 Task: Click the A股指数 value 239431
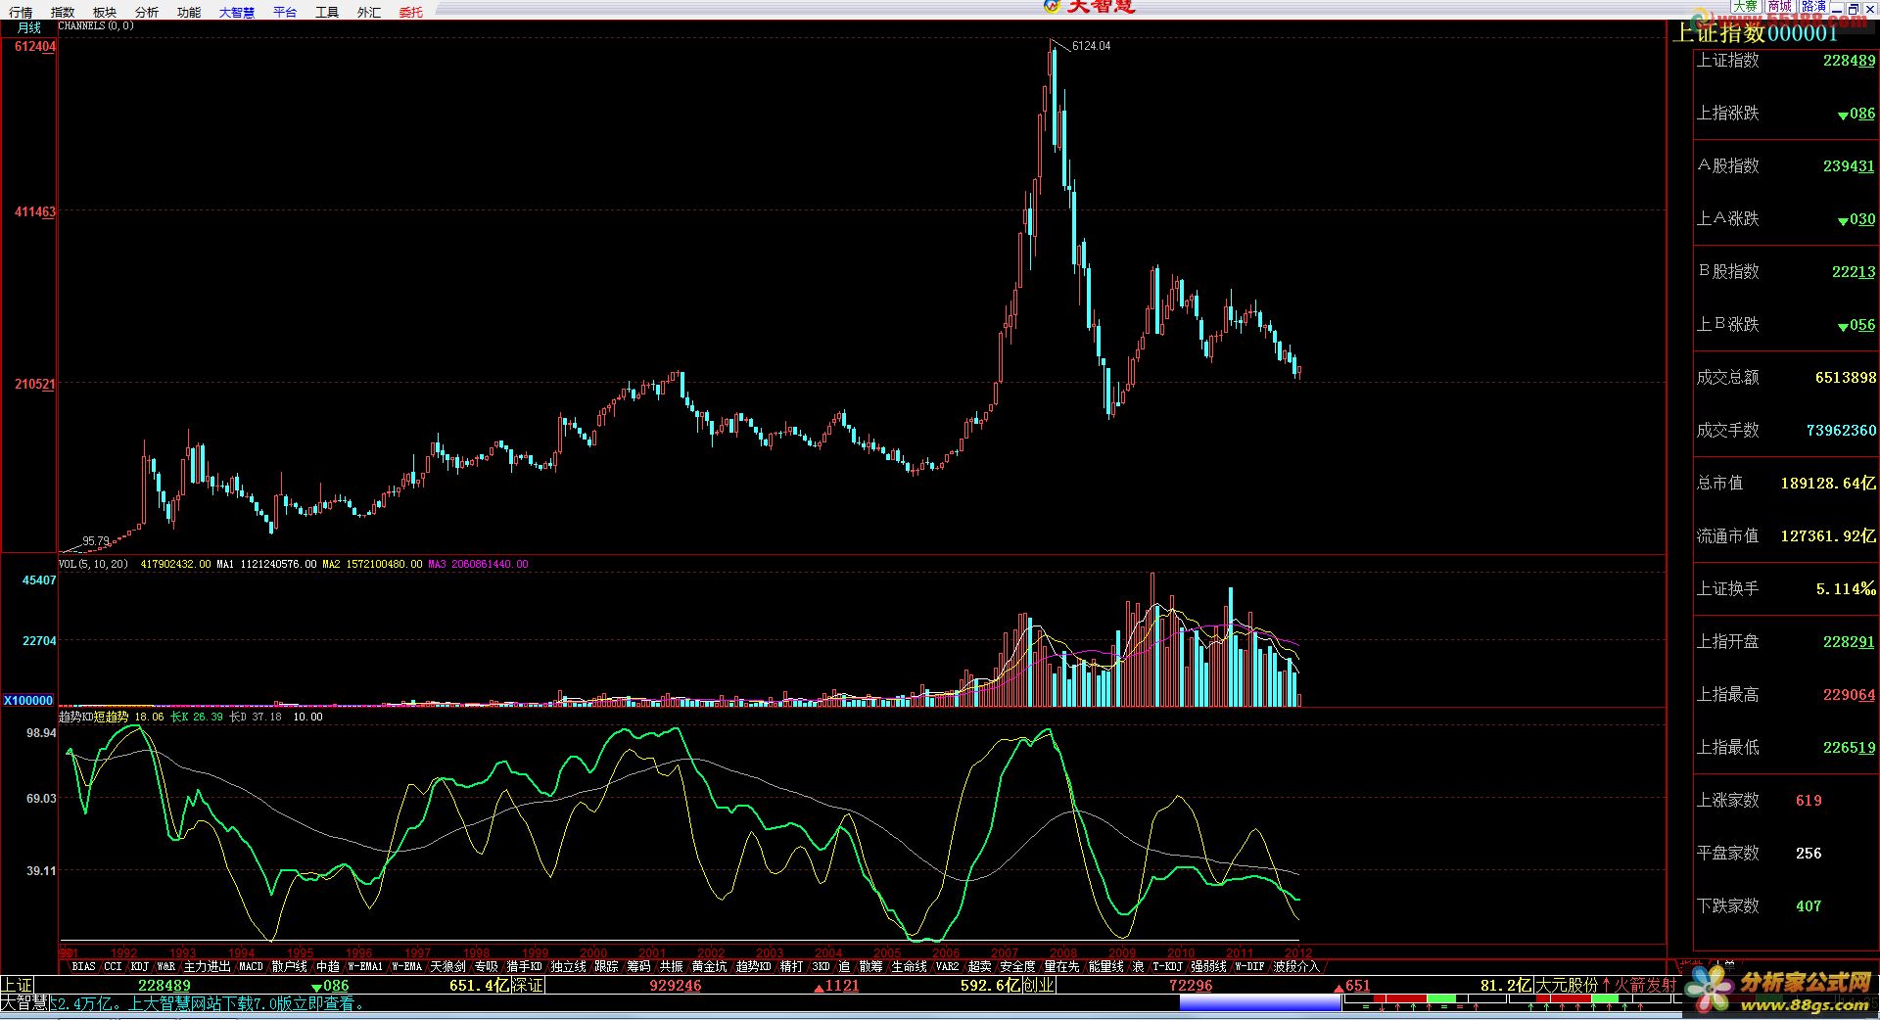[x=1849, y=166]
